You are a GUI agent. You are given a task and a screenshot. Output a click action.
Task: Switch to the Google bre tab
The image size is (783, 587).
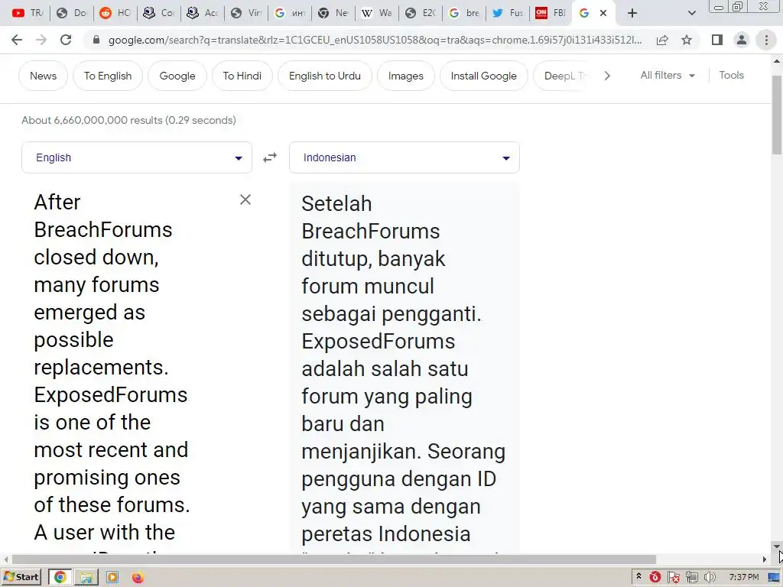point(464,13)
